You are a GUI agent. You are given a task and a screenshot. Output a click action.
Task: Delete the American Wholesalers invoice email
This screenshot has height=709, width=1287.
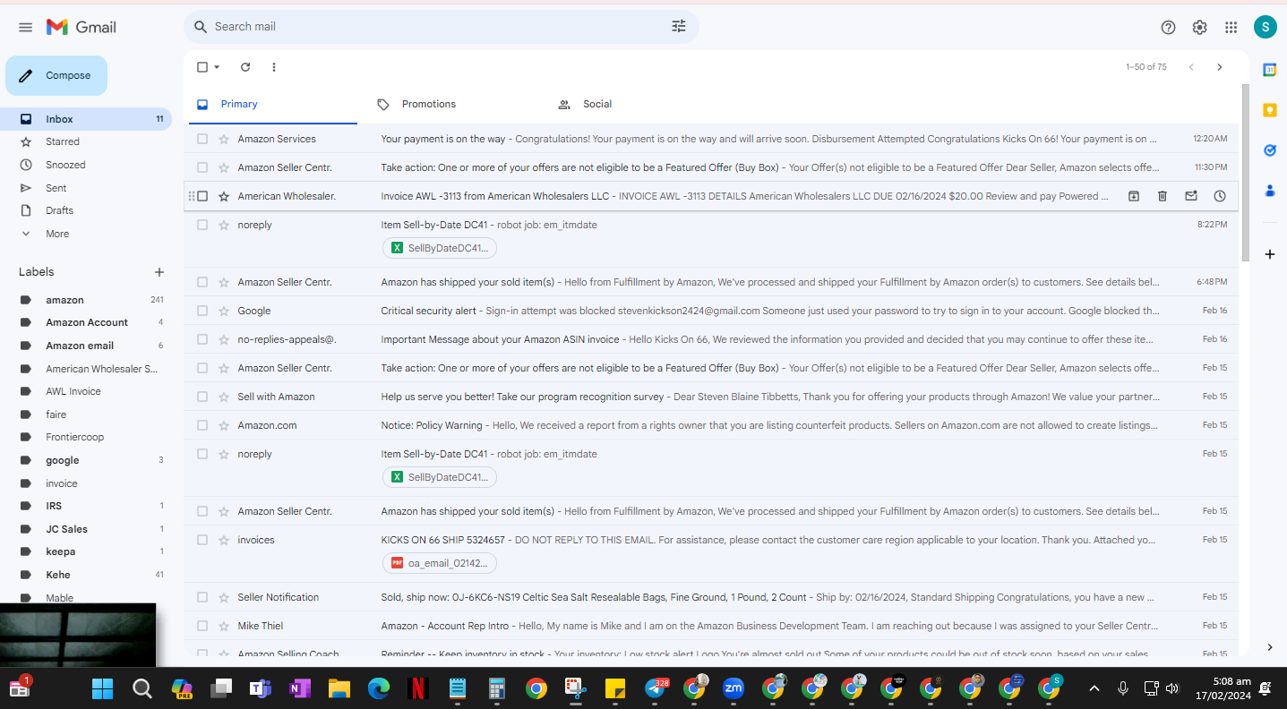click(x=1162, y=196)
